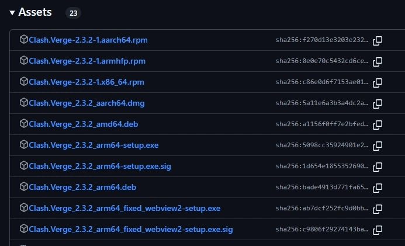Click package icon beside aarch64.rpm
This screenshot has width=405, height=246.
[x=24, y=39]
